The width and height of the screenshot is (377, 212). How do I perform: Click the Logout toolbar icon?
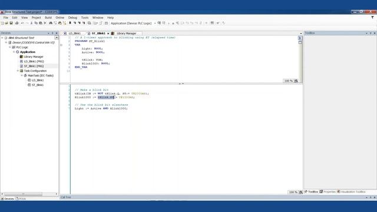click(x=164, y=23)
